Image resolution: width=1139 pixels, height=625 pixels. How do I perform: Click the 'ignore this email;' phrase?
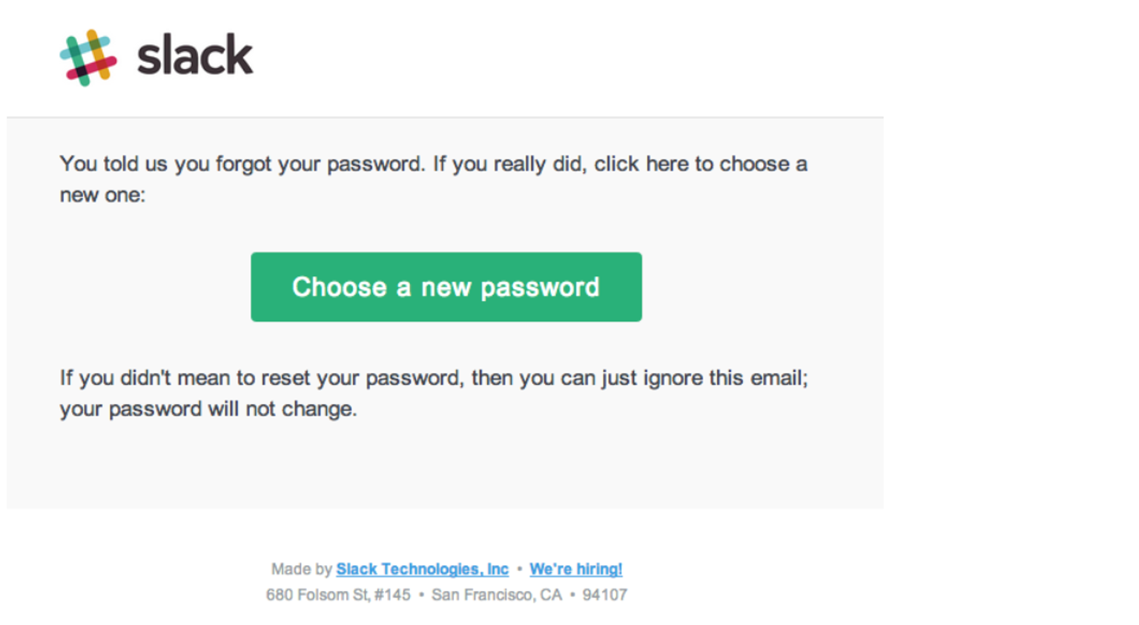[725, 378]
